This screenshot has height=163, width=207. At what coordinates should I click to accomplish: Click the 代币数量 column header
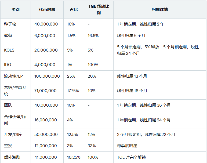pyautogui.click(x=47, y=10)
